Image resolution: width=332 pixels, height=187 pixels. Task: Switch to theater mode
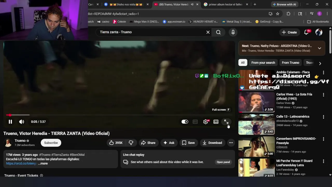point(216,122)
